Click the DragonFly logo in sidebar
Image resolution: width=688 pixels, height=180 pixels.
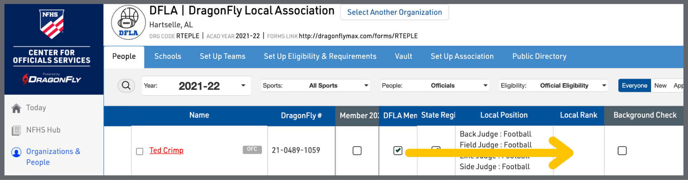(x=52, y=79)
